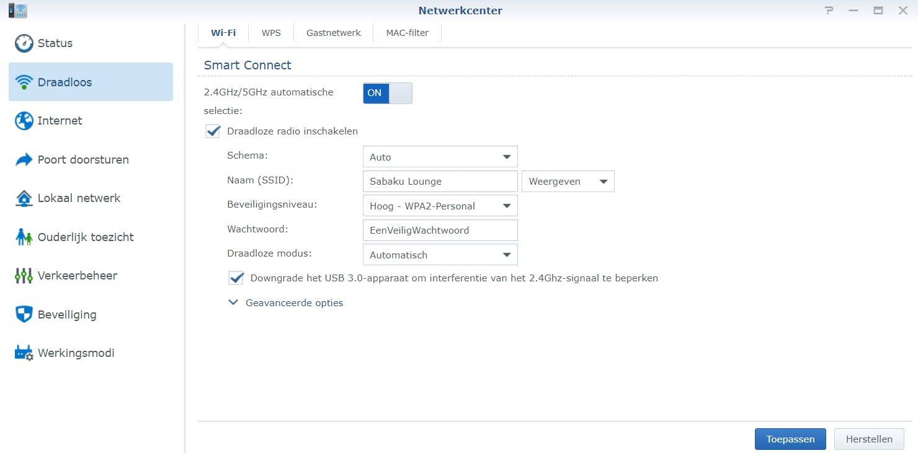Image resolution: width=918 pixels, height=453 pixels.
Task: Click the Toepassen button
Action: pyautogui.click(x=790, y=439)
